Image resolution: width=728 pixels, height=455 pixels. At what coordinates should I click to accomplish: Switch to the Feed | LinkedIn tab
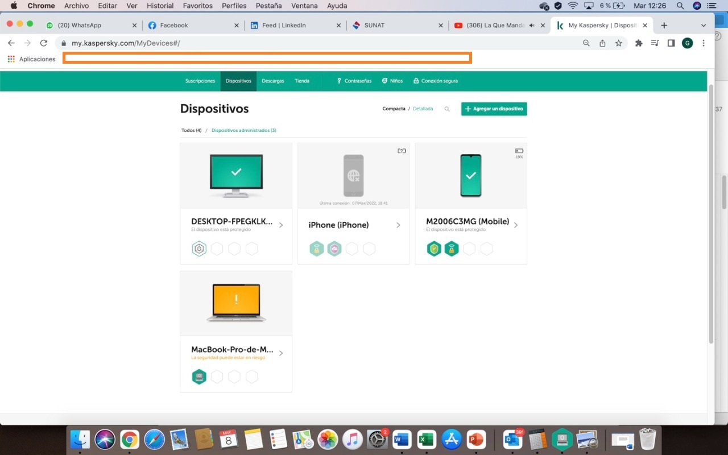[x=295, y=25]
